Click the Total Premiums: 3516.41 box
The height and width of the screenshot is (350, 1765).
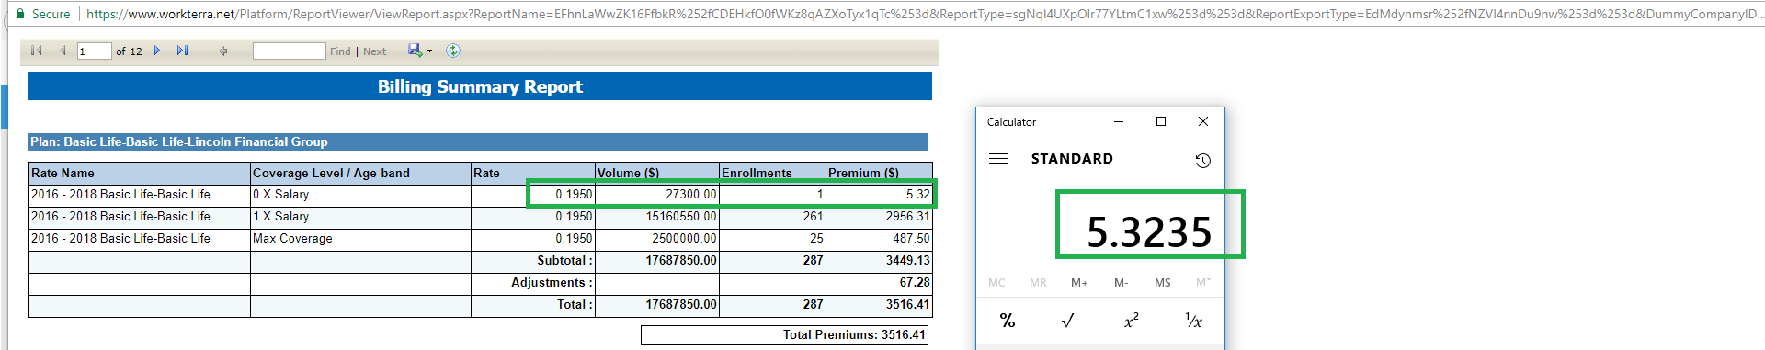pos(784,335)
